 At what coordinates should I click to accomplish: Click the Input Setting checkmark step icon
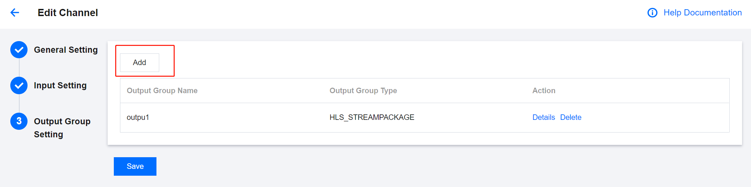click(x=19, y=86)
